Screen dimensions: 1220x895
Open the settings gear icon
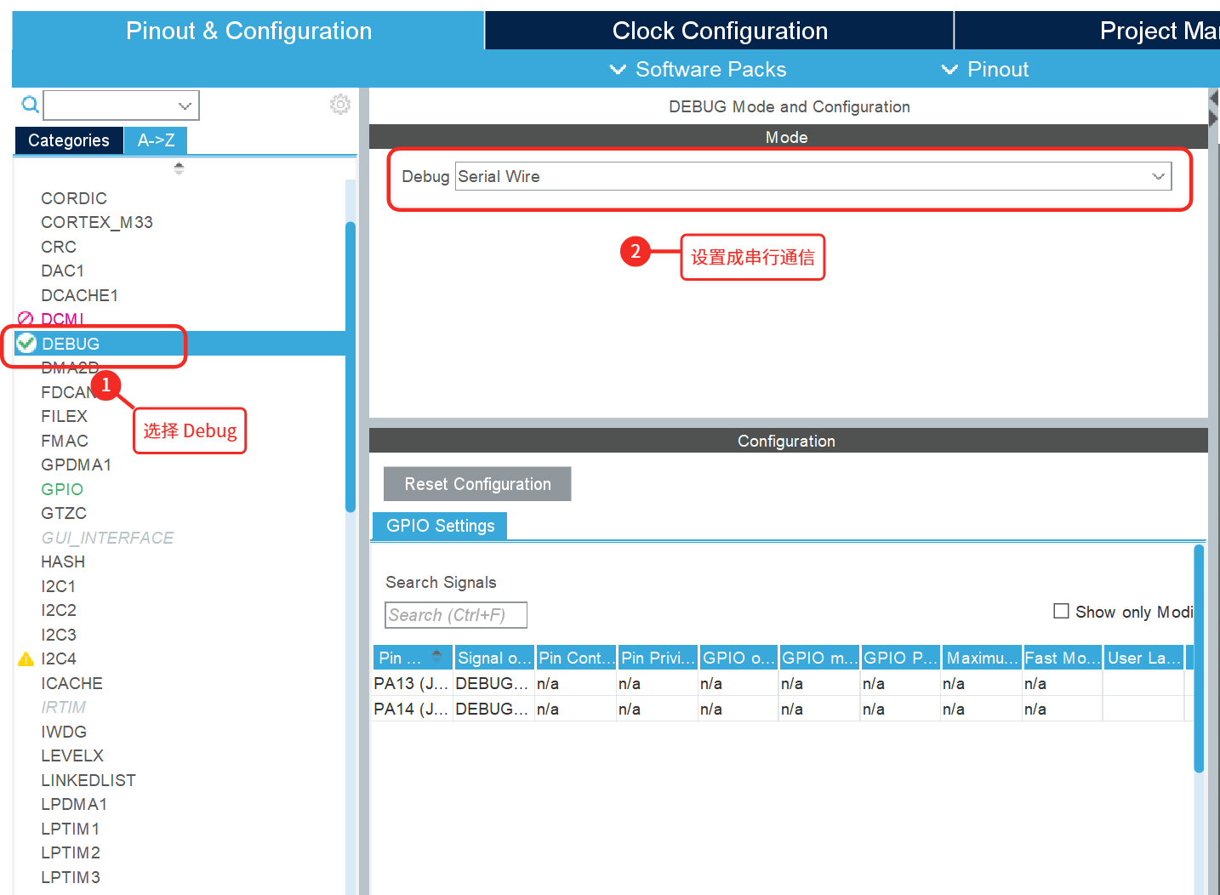click(340, 105)
